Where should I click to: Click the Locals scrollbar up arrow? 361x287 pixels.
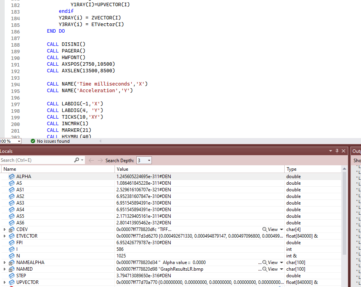click(344, 169)
